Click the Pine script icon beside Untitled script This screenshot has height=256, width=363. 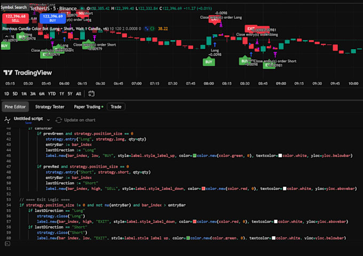pos(7,119)
